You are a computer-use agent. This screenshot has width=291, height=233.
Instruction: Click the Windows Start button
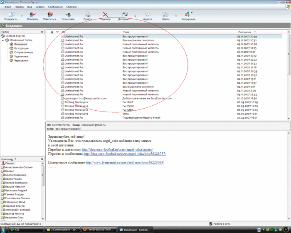(x=3, y=230)
